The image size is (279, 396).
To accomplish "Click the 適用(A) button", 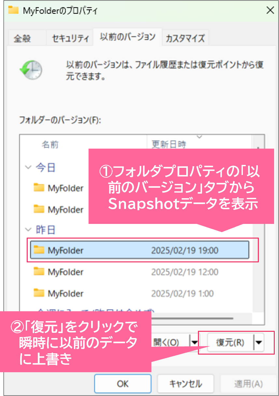I will [x=248, y=384].
